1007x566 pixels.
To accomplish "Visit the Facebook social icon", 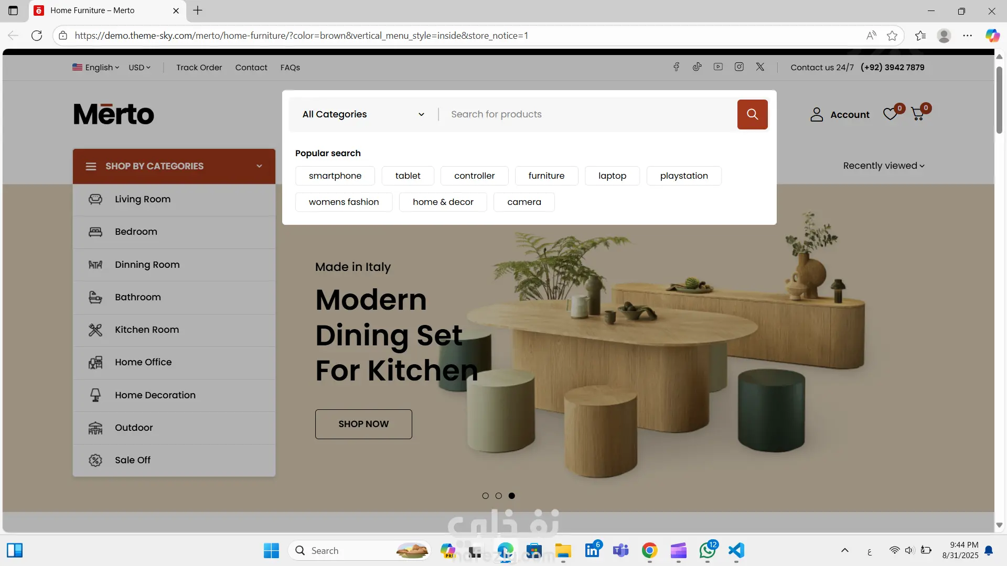I will [x=676, y=67].
